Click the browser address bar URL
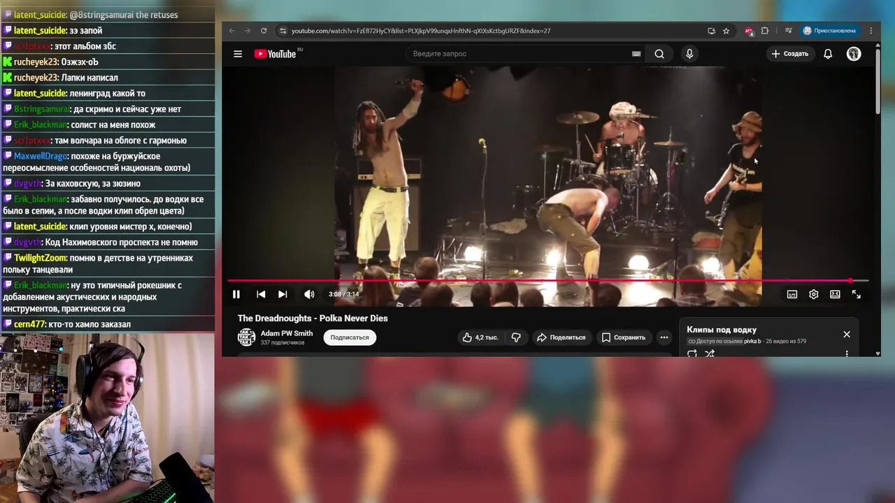The width and height of the screenshot is (895, 503). click(x=421, y=31)
